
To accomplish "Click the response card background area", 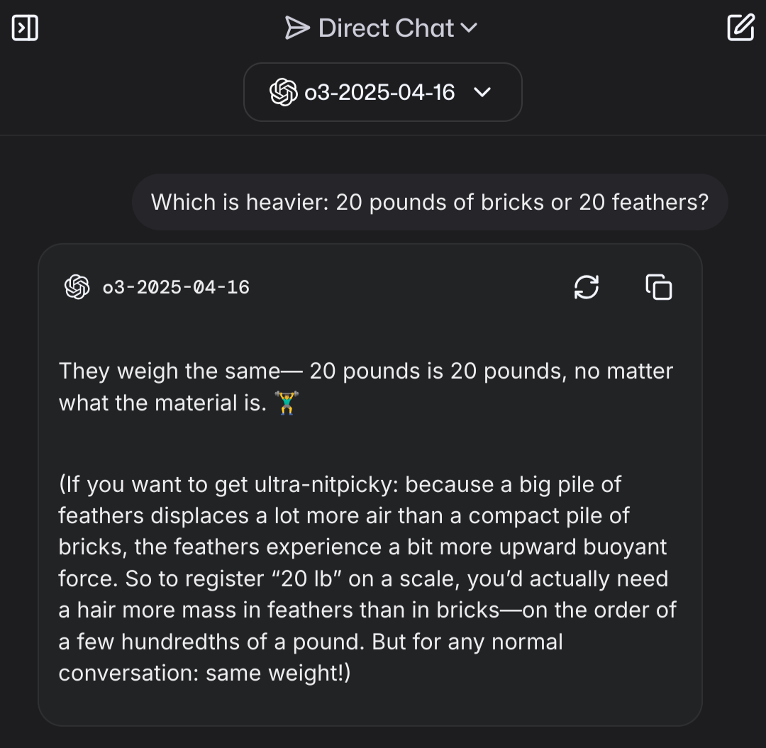I will [370, 485].
